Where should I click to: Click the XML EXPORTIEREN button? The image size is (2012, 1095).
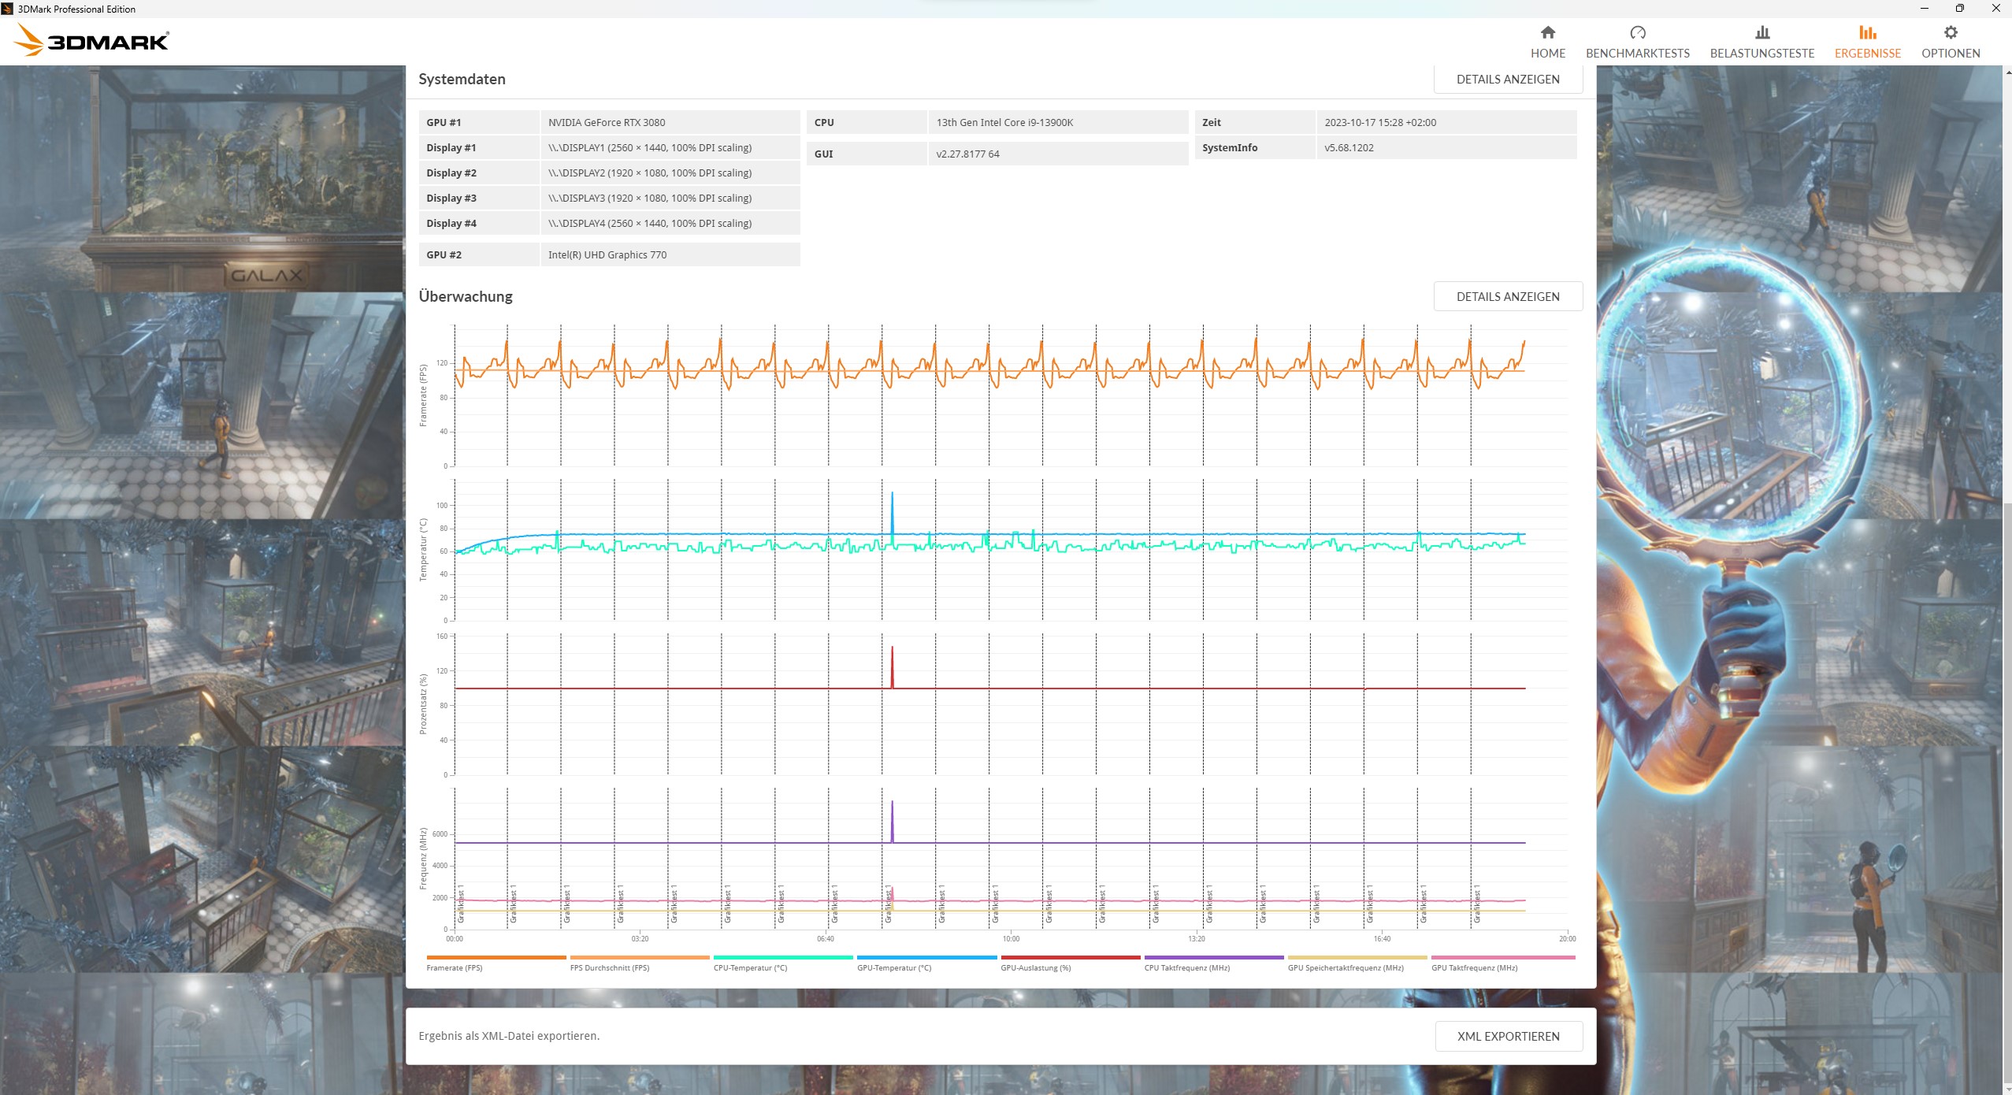[1508, 1036]
